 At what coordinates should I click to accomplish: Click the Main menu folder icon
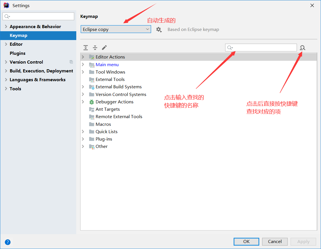[92, 65]
